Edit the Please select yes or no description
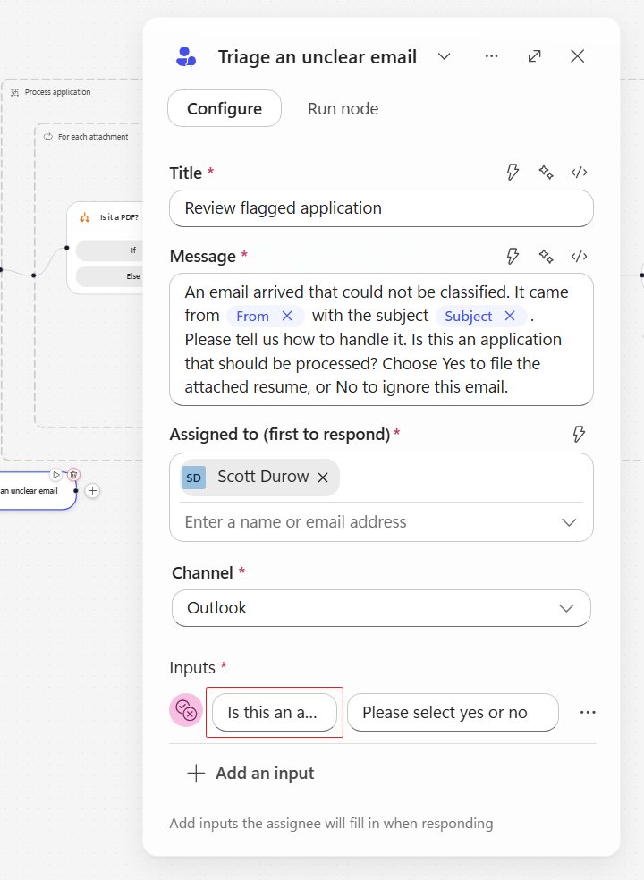 [x=453, y=712]
